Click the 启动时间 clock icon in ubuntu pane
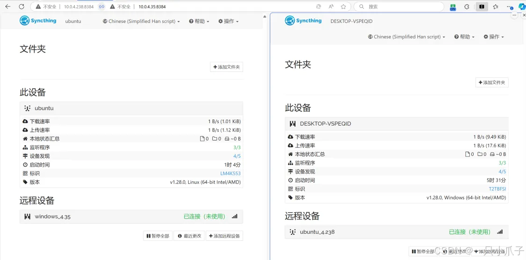526x260 pixels. tap(25, 164)
